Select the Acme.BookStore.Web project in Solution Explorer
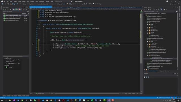This screenshot has width=181, height=102. click(154, 68)
